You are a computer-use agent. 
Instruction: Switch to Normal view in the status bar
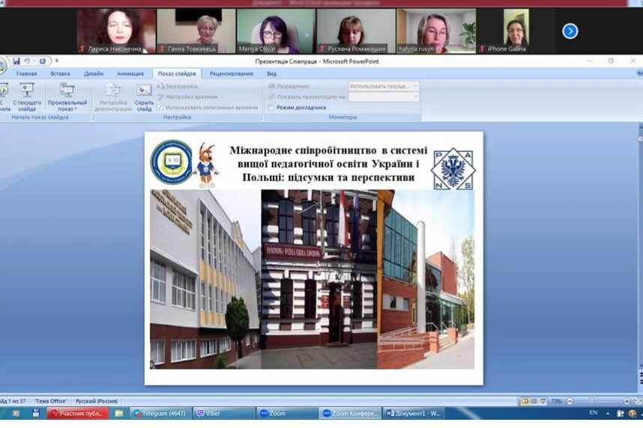tap(525, 402)
